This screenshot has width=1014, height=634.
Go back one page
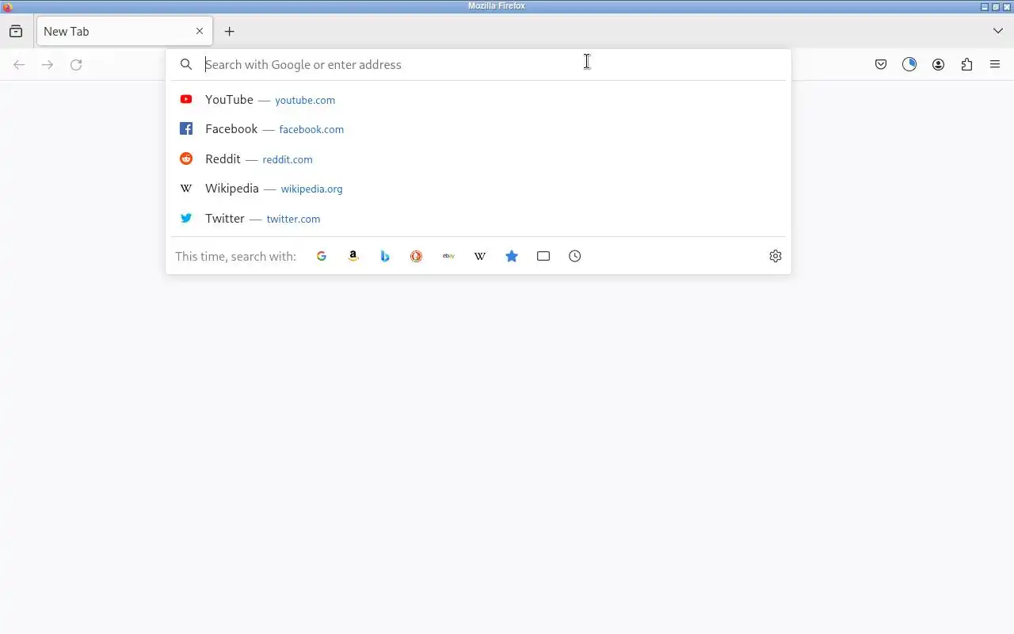point(19,65)
